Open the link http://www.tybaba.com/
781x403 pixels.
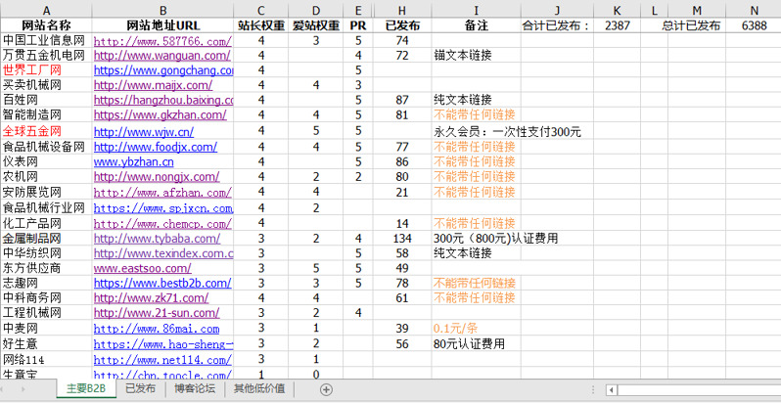click(x=157, y=239)
